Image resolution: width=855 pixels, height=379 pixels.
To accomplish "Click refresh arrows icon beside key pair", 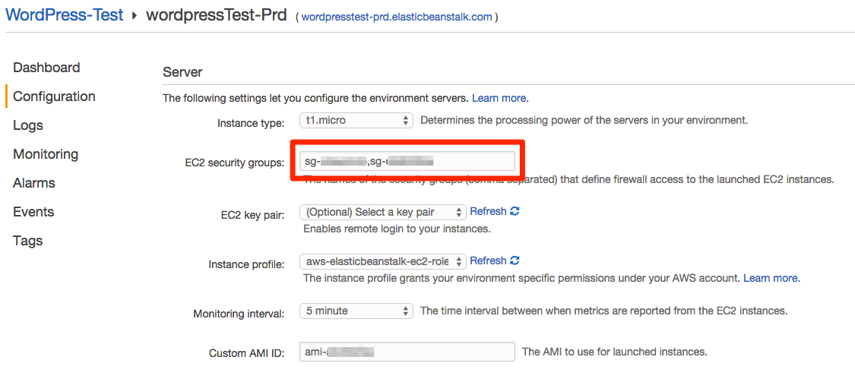I will [515, 211].
